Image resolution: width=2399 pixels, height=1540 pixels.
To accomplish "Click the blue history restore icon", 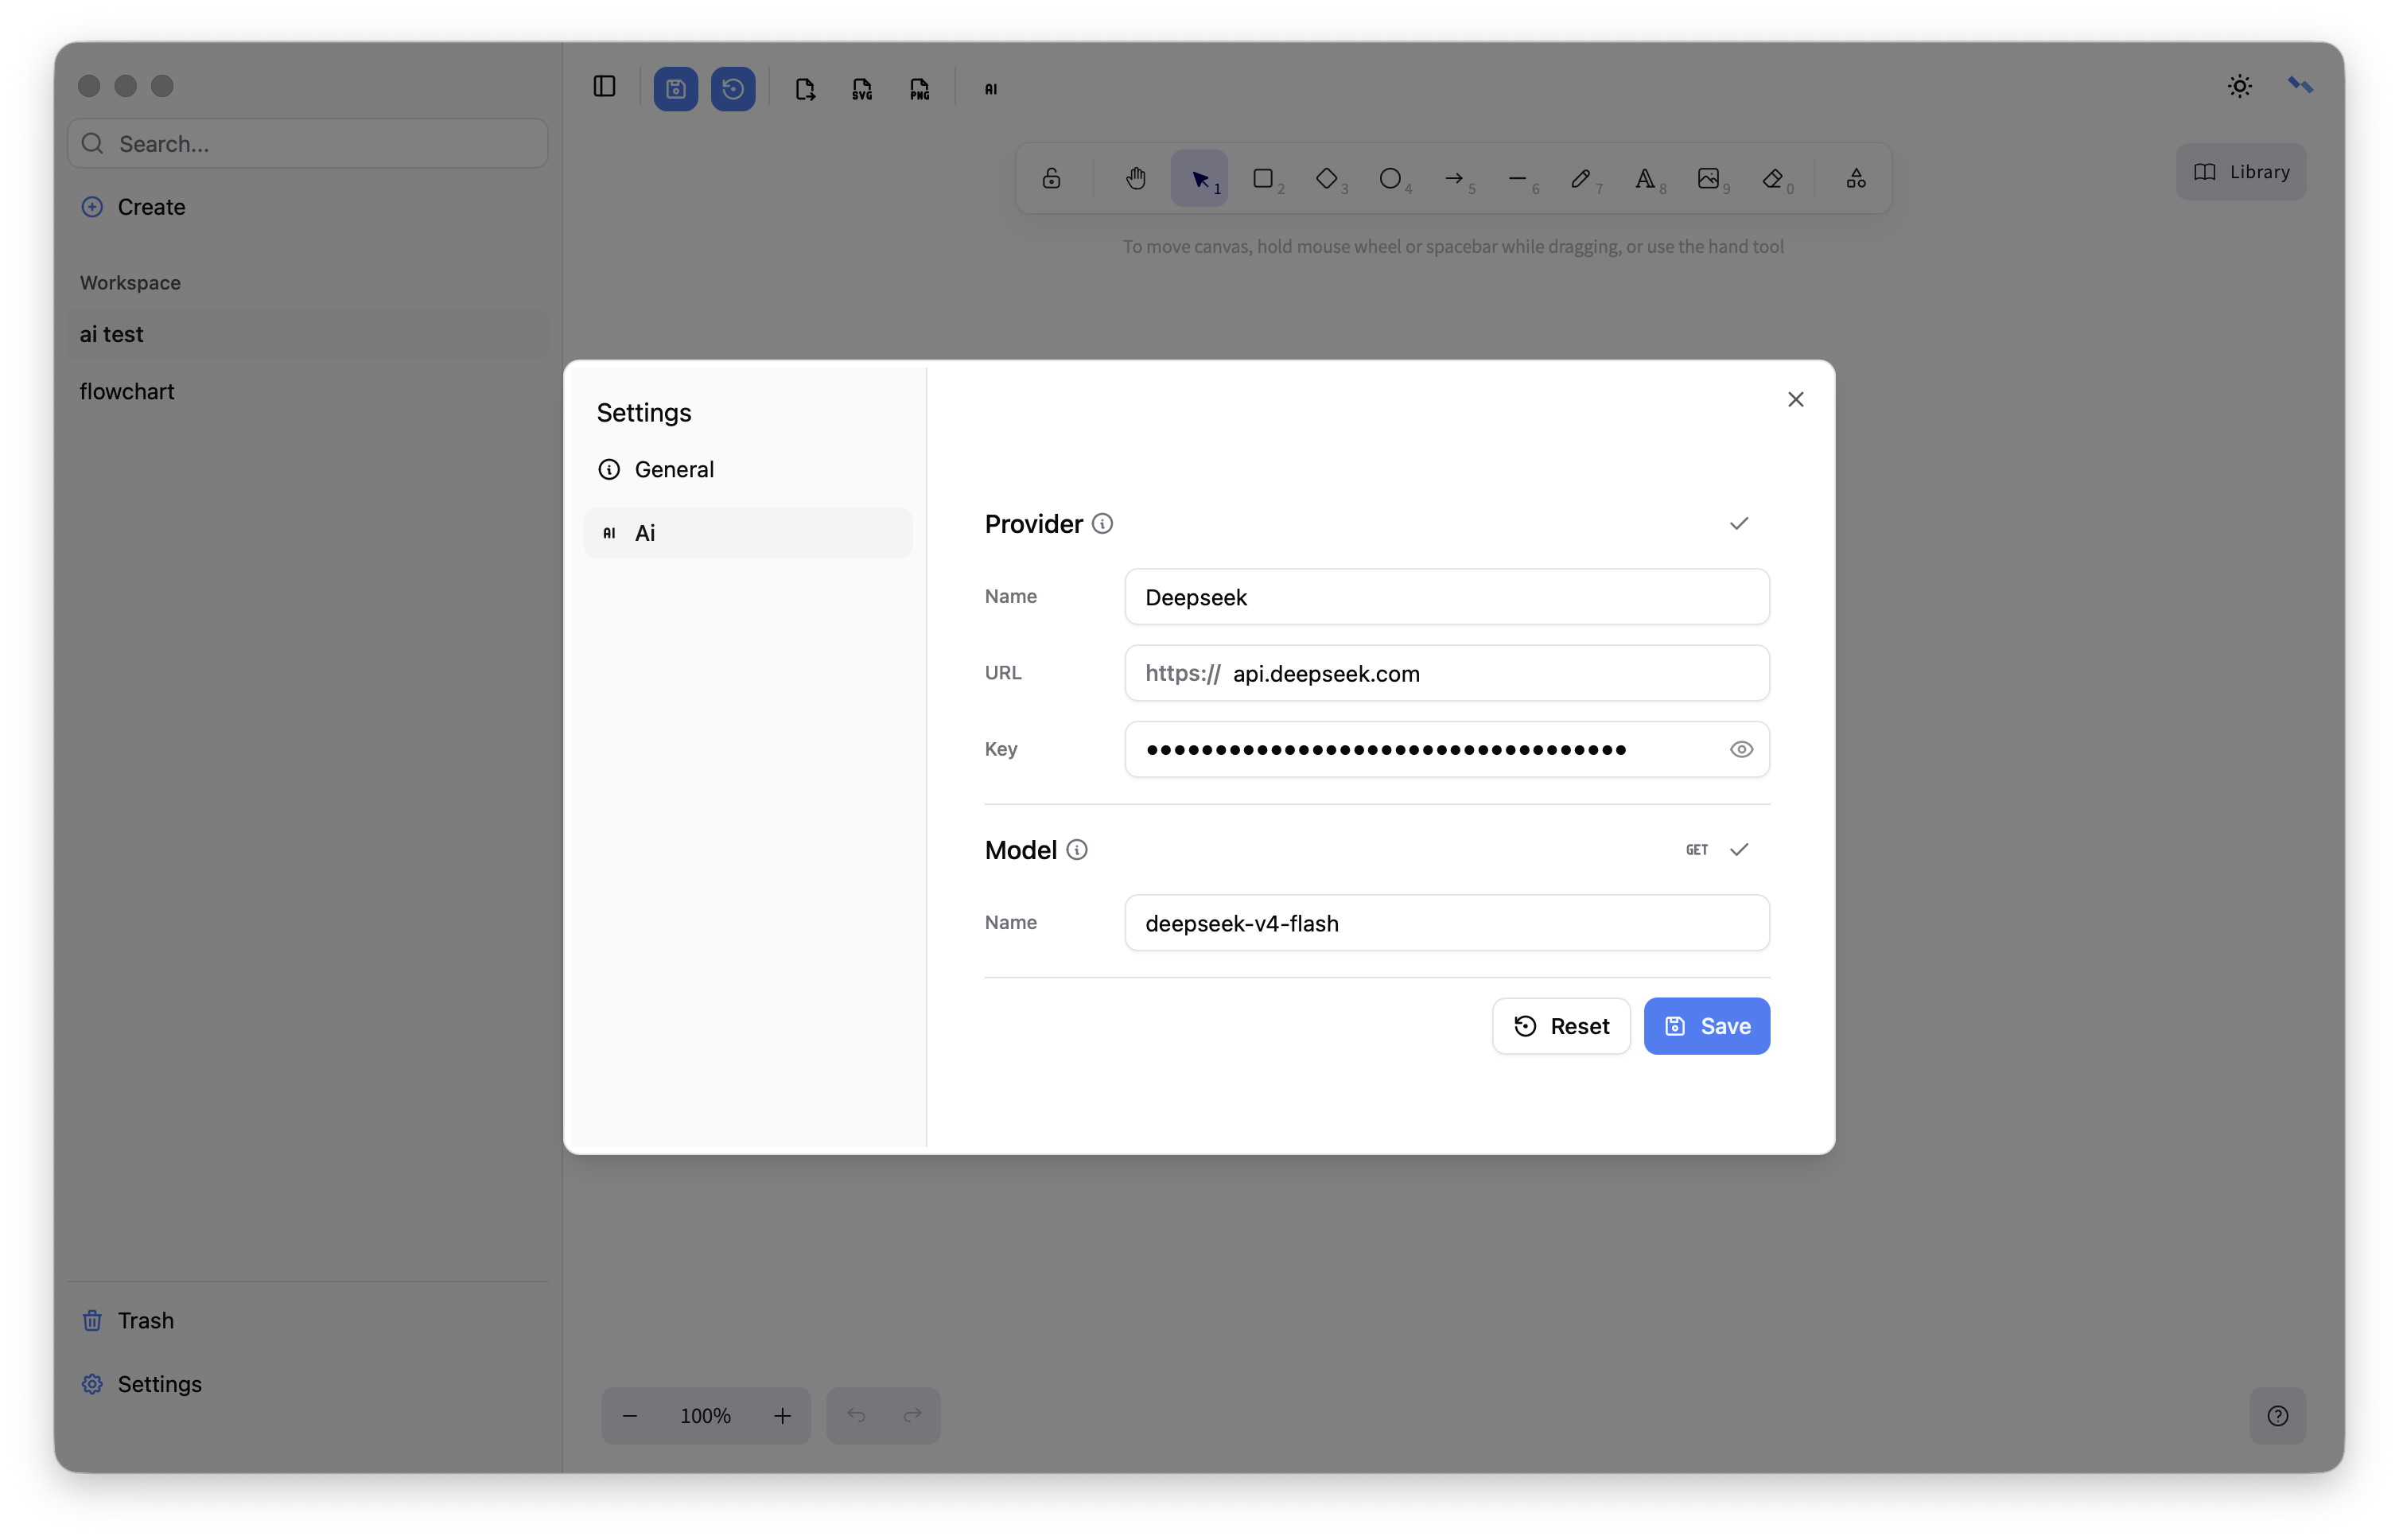I will tap(733, 89).
